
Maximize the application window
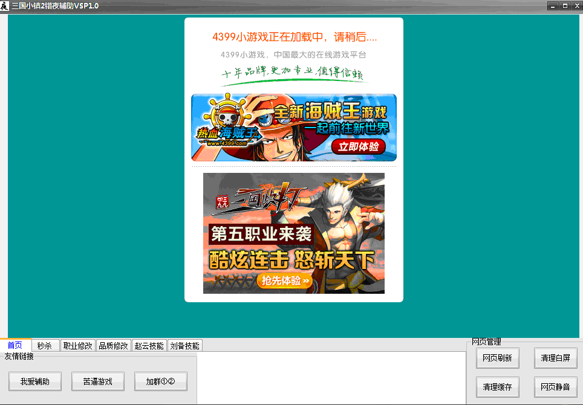click(x=565, y=6)
